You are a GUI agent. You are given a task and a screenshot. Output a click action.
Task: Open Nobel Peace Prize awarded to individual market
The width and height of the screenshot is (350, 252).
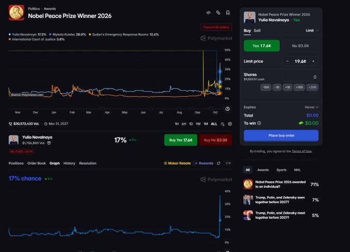point(281,184)
